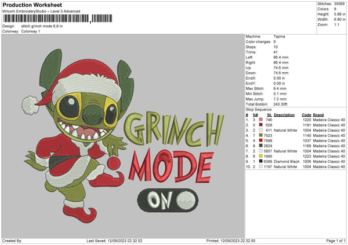Select thread code '1037' in stop 5

(x=307, y=140)
